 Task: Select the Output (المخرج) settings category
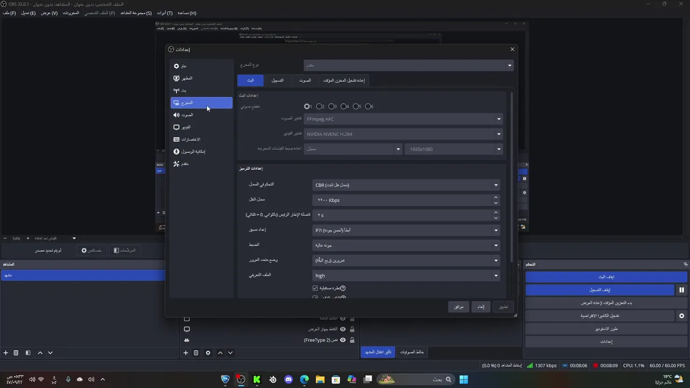click(201, 102)
